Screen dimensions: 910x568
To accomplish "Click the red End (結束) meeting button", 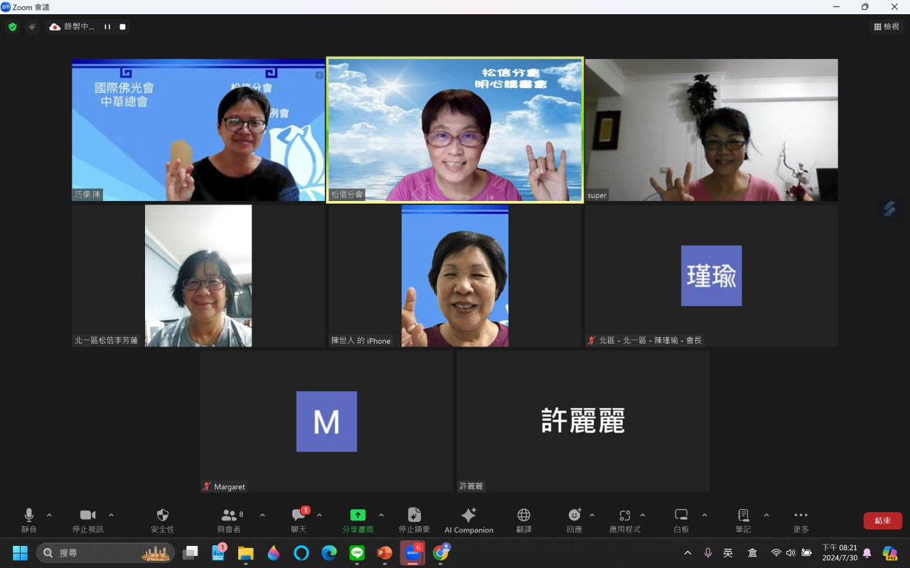I will pyautogui.click(x=882, y=520).
